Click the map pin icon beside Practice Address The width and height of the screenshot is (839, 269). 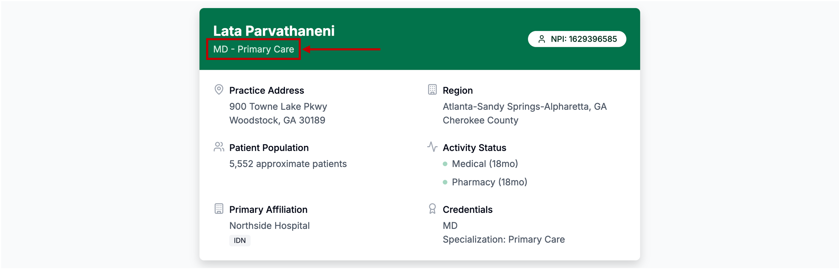point(219,89)
